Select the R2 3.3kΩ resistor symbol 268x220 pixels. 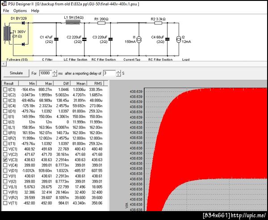[x=158, y=23]
